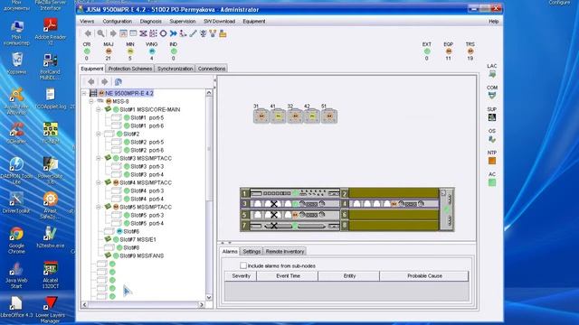The image size is (579, 325).
Task: Collapse the Slot#2 tree node
Action: coord(99,134)
